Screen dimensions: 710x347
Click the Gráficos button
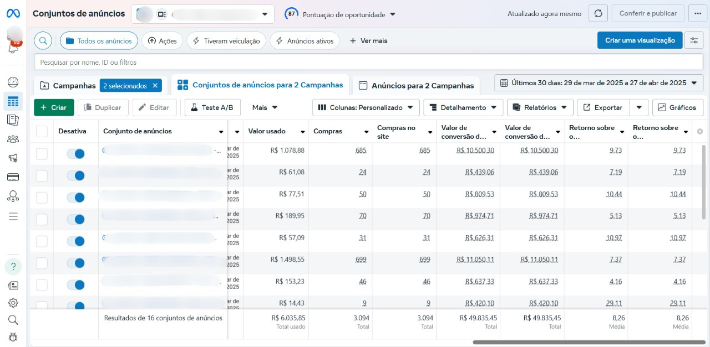coord(678,107)
